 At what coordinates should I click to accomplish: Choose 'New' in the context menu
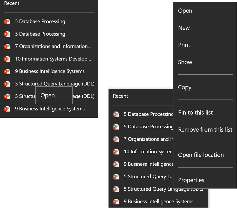coord(184,28)
